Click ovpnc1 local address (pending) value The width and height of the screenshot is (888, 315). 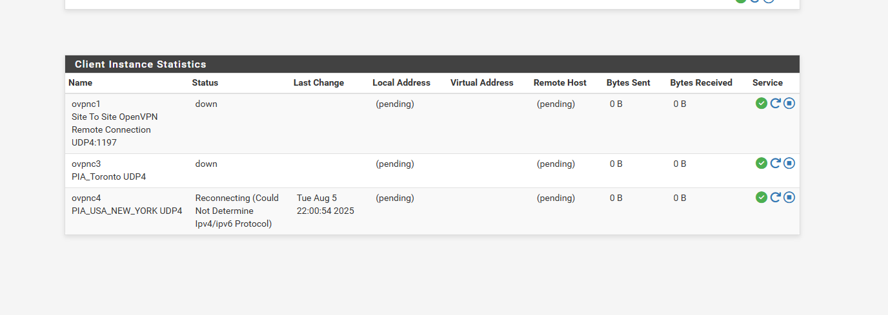pos(395,104)
